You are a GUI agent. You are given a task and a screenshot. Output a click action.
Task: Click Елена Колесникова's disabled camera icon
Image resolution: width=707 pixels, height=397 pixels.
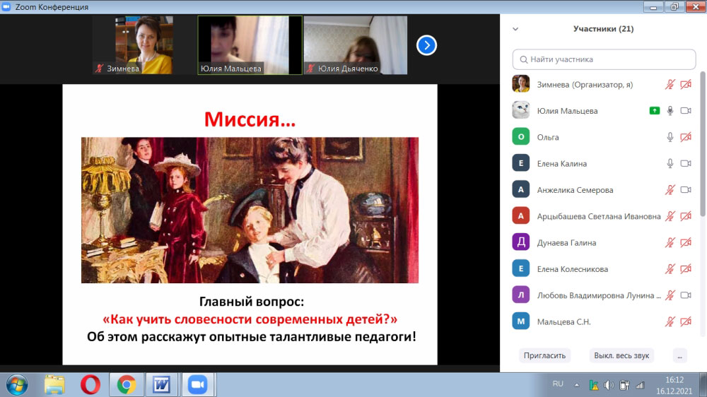pyautogui.click(x=686, y=268)
